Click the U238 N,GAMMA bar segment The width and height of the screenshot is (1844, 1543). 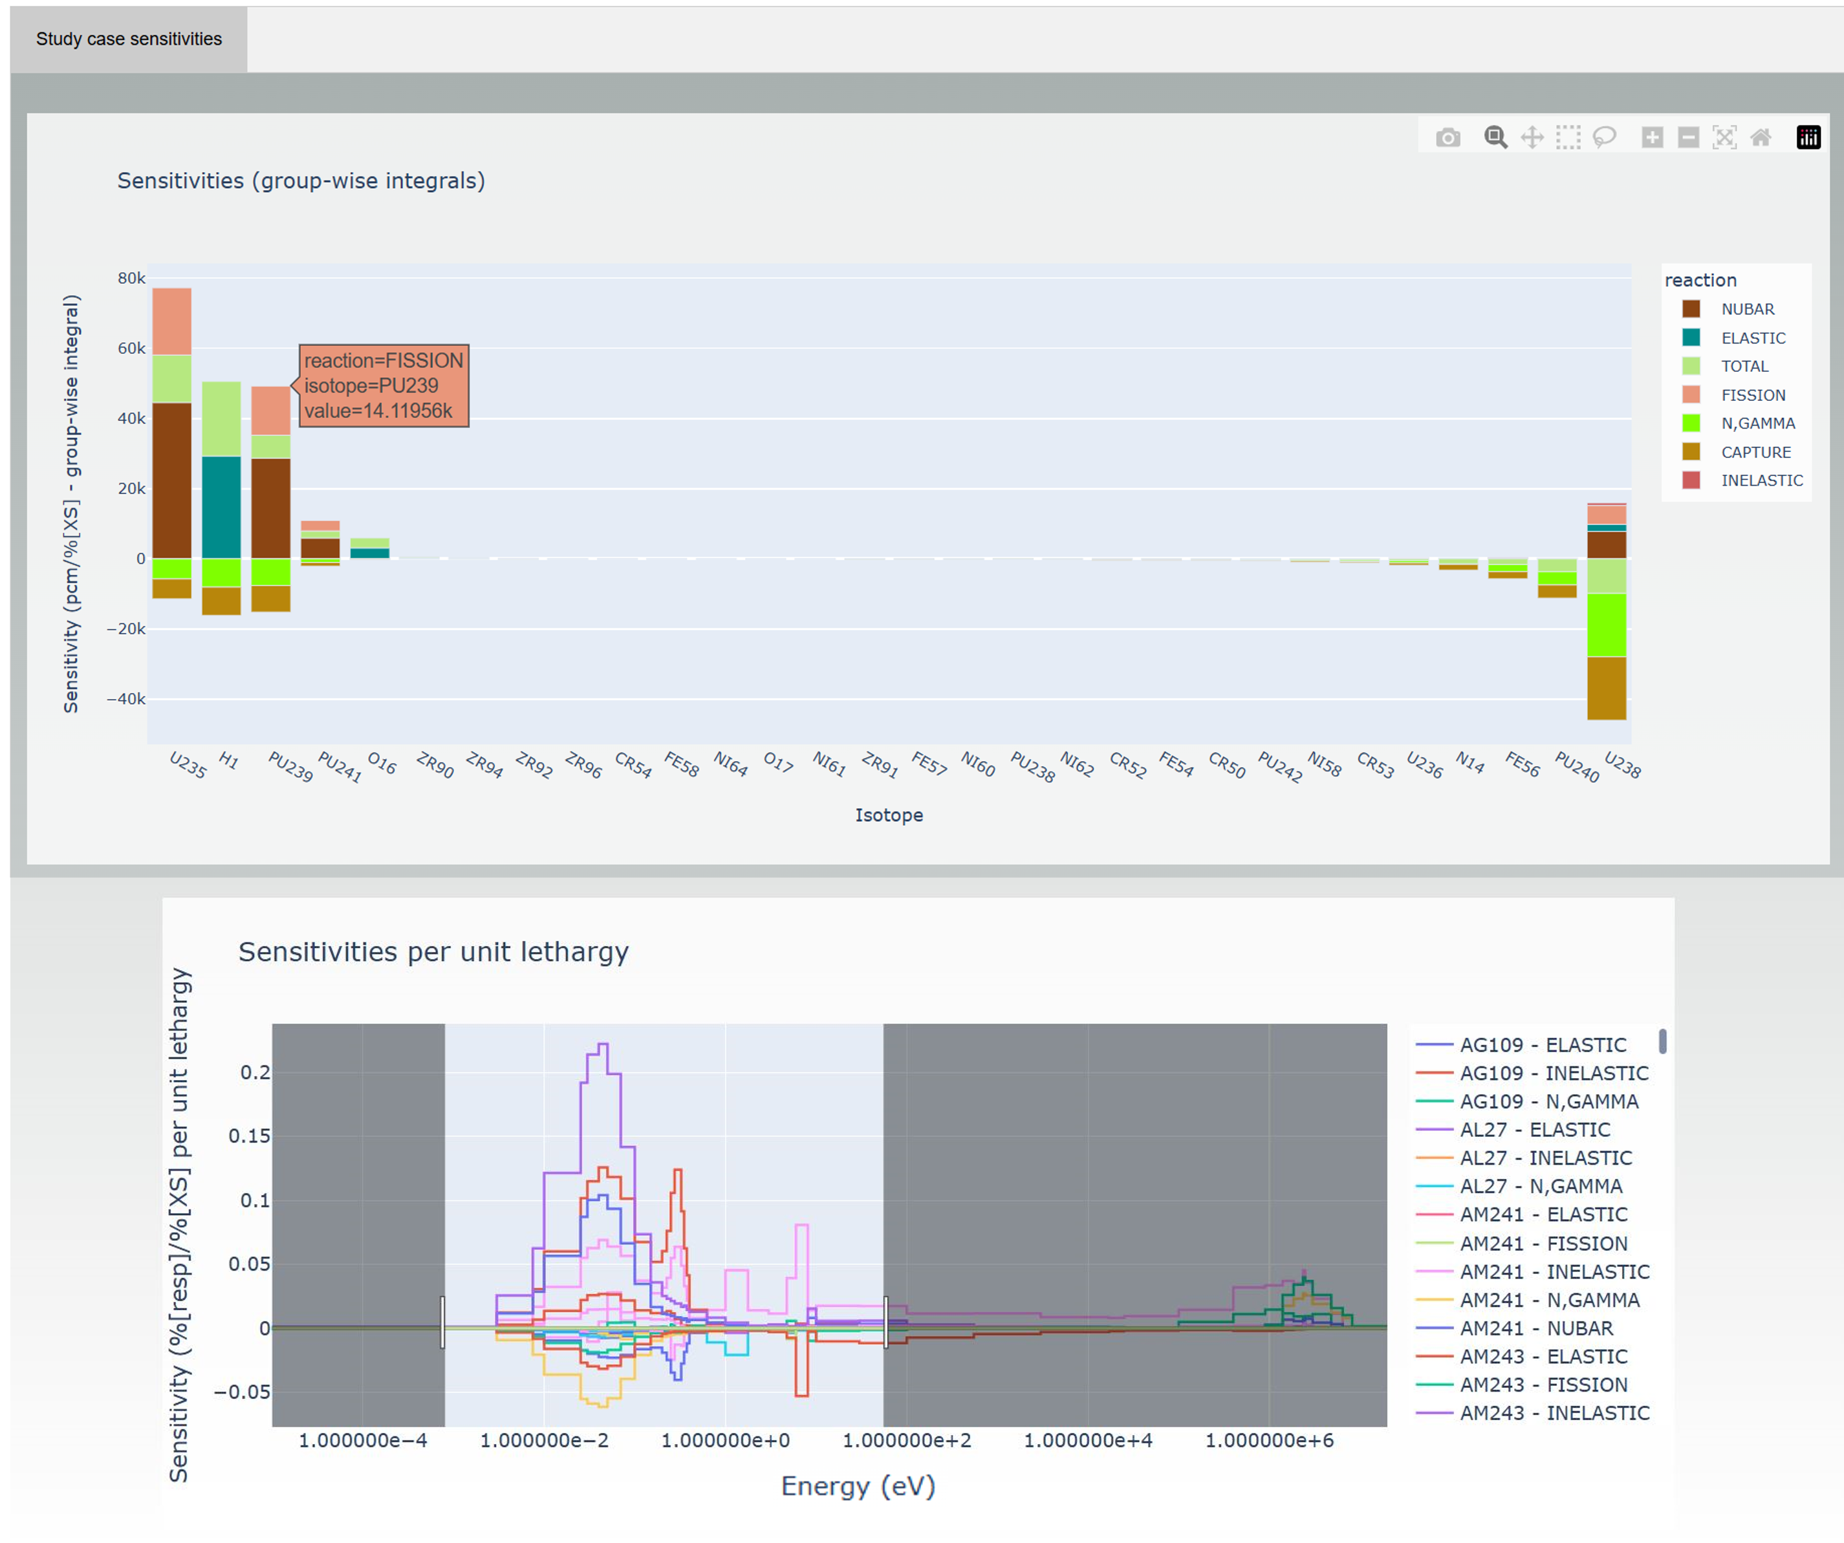[1606, 625]
